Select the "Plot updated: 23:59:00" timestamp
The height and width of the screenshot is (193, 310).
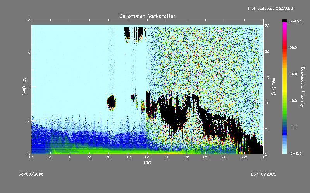click(270, 8)
